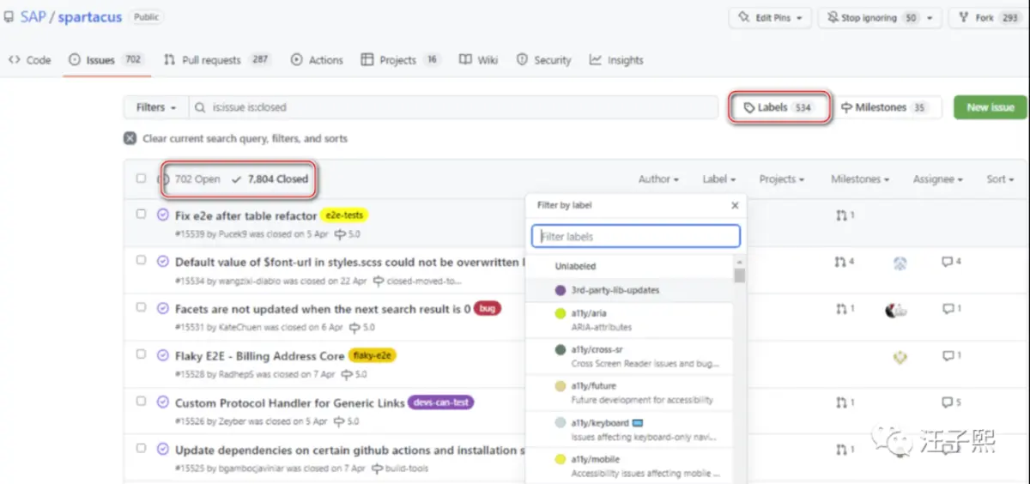Viewport: 1030px width, 484px height.
Task: Click the is:issue is:closed search field
Action: [453, 107]
